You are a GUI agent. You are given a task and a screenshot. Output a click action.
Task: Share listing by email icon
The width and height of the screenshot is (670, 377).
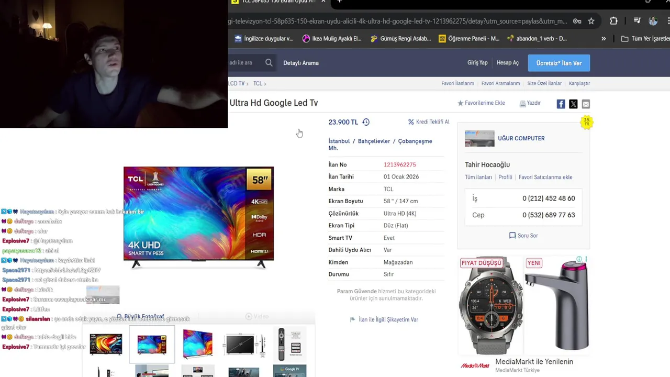[586, 104]
